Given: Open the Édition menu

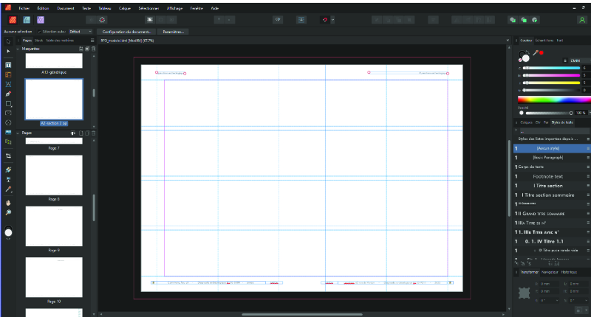Looking at the screenshot, I should click(43, 8).
